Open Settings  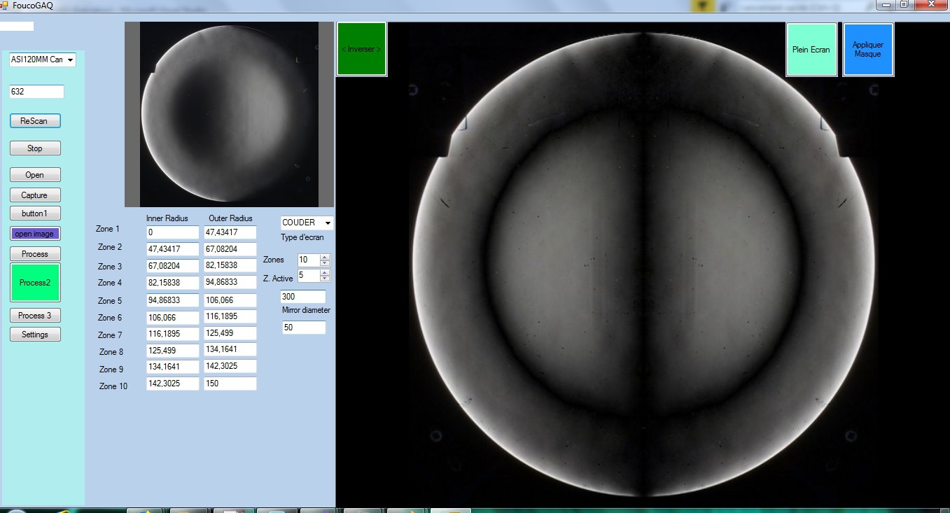pos(35,335)
